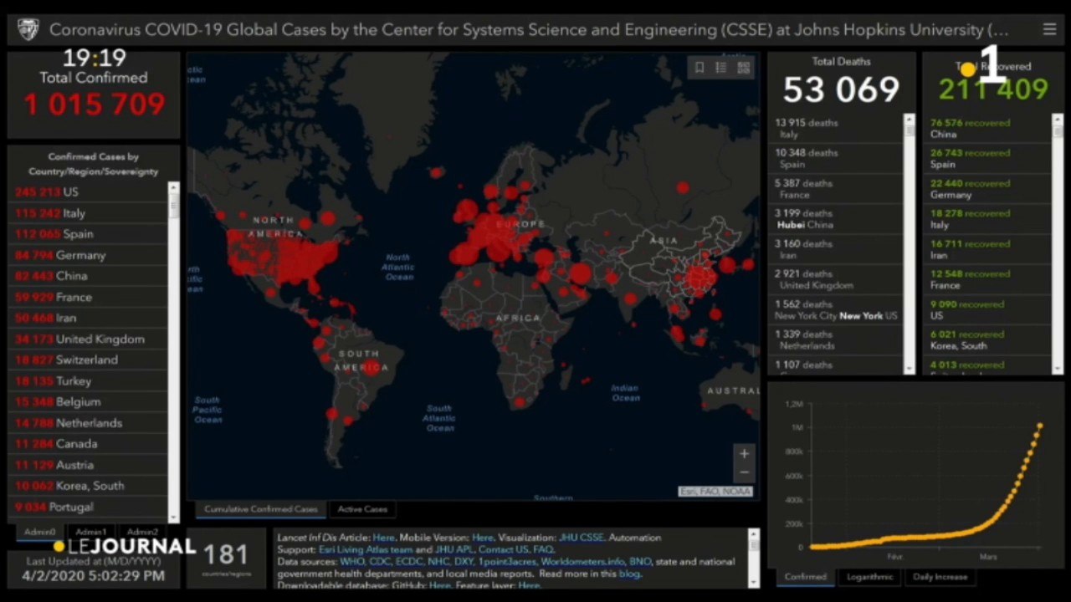The width and height of the screenshot is (1071, 602).
Task: Click the Contact US link
Action: (x=503, y=550)
